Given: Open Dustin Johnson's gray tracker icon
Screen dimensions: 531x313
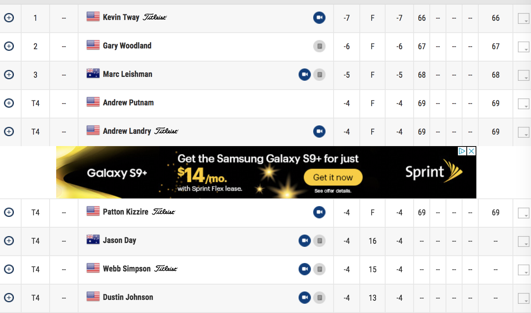Looking at the screenshot, I should click(319, 298).
